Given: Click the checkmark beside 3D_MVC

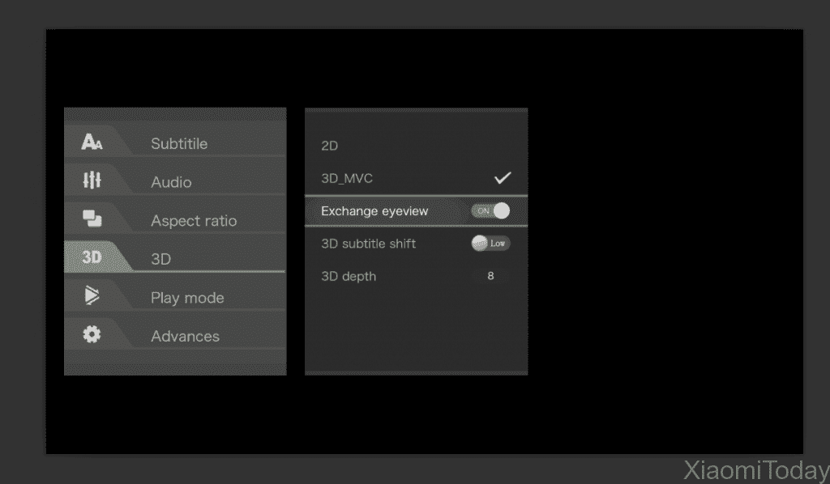Looking at the screenshot, I should [503, 178].
